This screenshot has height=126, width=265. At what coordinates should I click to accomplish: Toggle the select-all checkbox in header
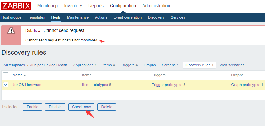[6, 75]
